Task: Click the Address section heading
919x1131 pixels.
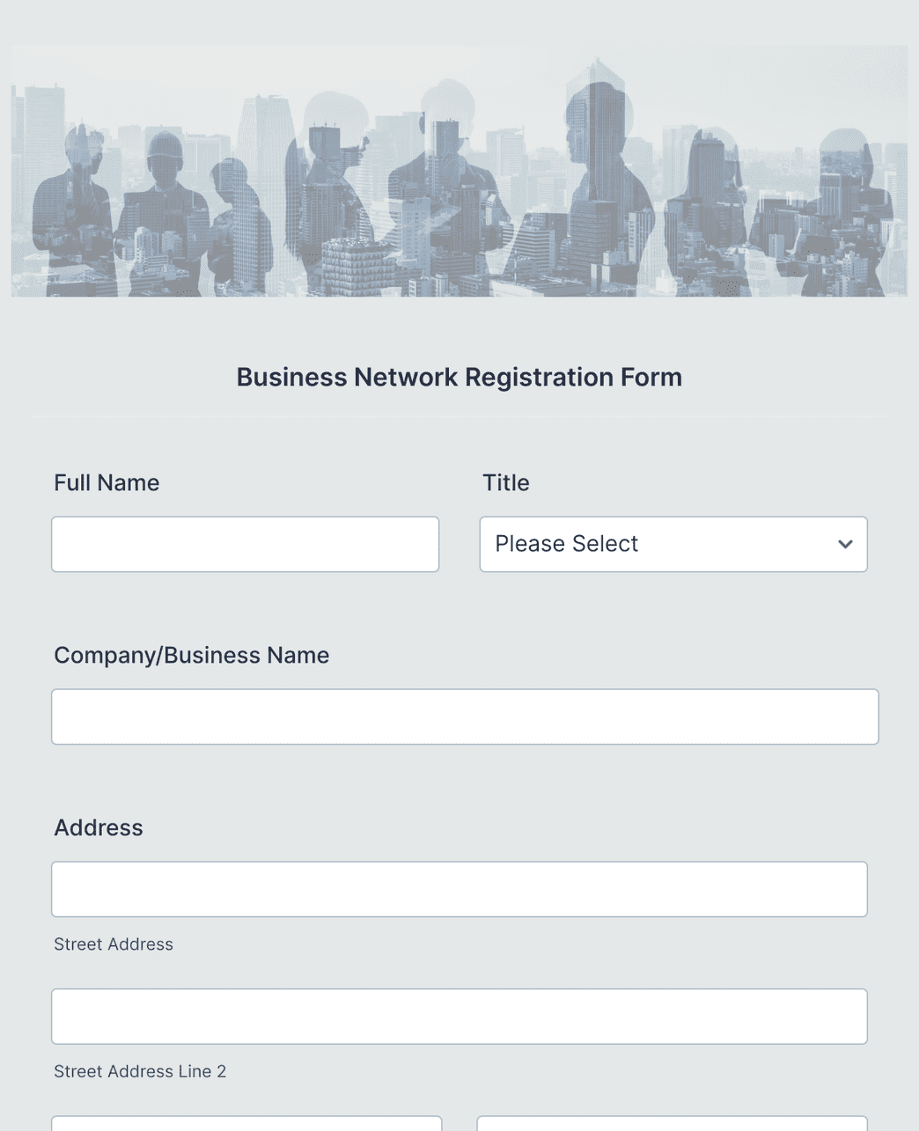Action: tap(99, 827)
